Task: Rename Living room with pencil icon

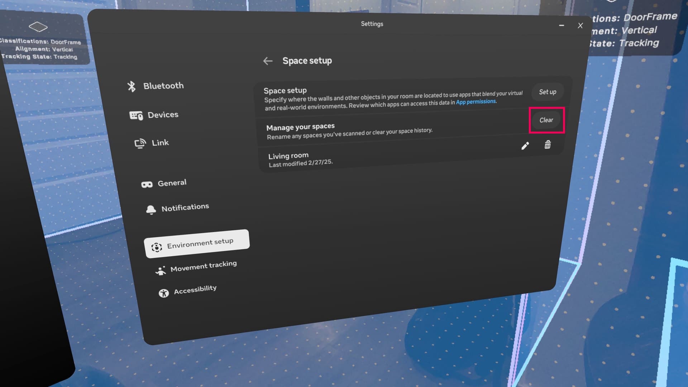Action: tap(525, 146)
